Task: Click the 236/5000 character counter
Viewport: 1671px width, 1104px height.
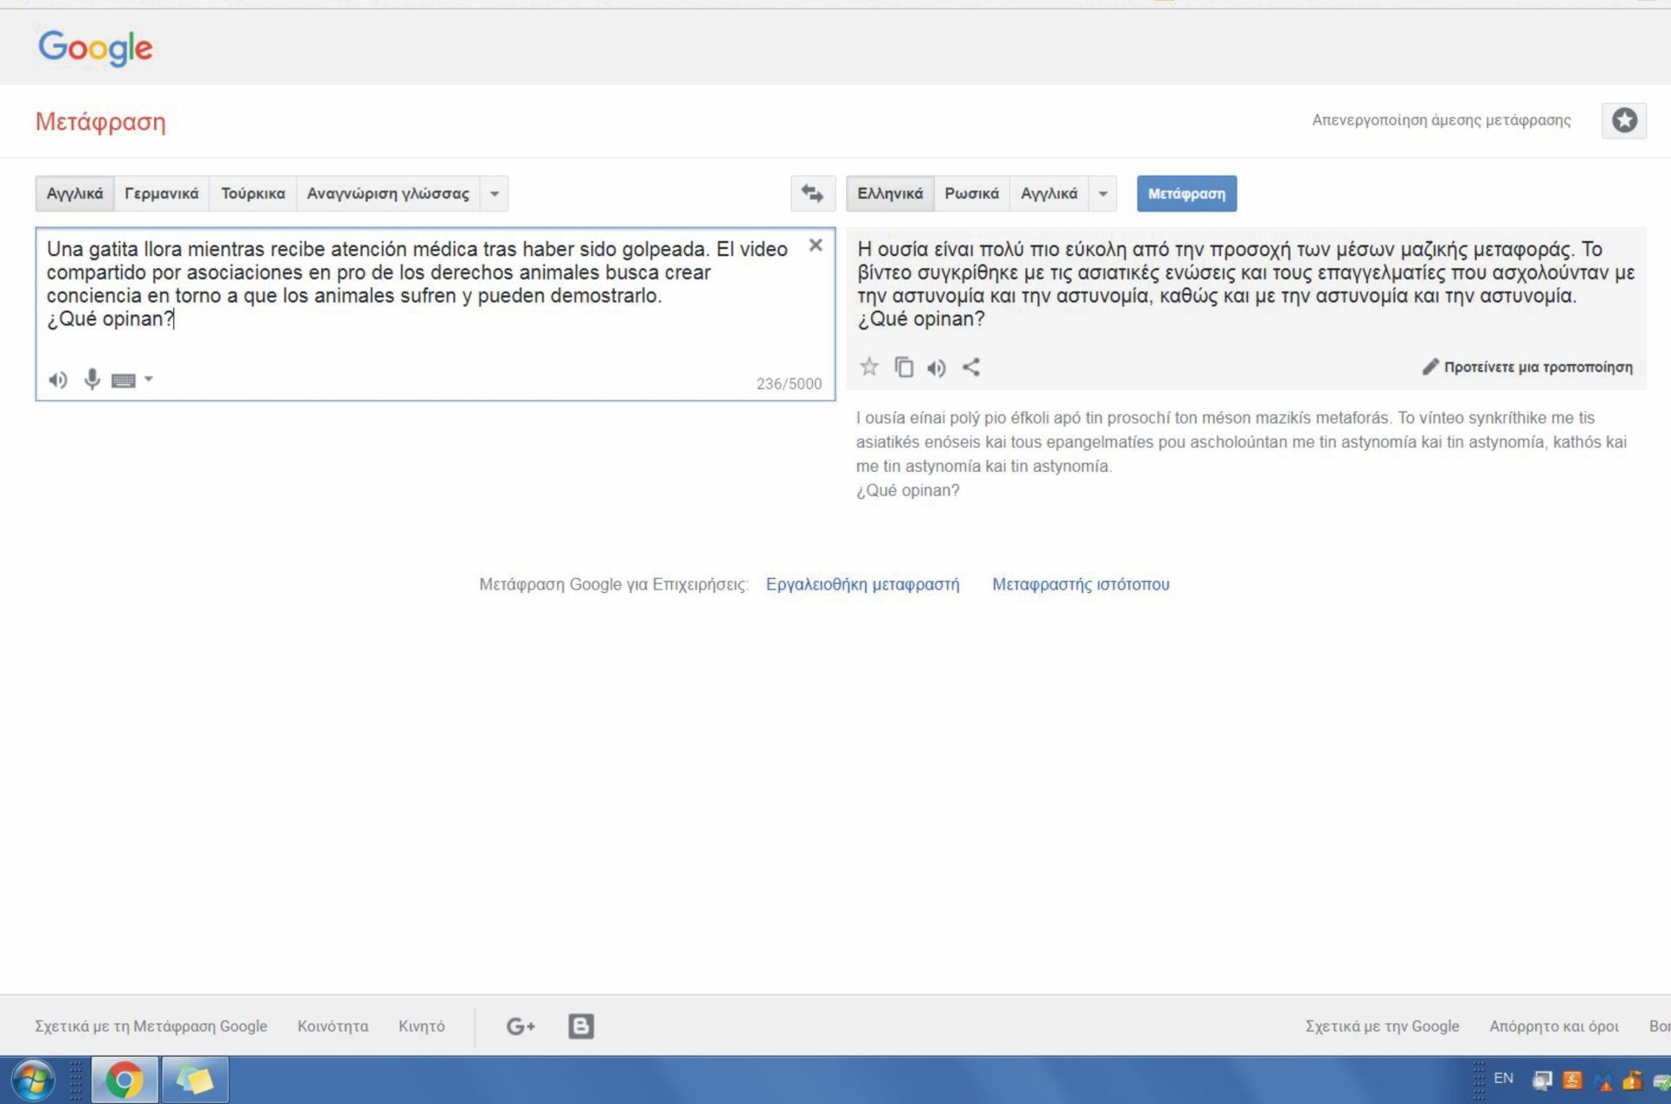Action: coord(789,383)
